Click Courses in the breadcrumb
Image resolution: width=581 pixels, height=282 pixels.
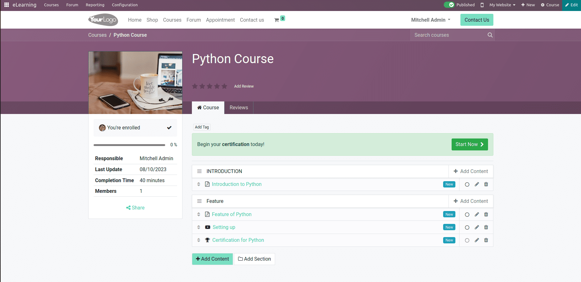tap(97, 35)
